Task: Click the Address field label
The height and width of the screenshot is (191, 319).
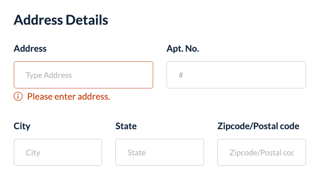Action: 30,49
